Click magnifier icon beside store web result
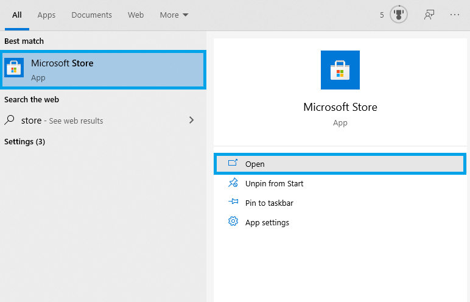470x302 pixels. (x=10, y=121)
